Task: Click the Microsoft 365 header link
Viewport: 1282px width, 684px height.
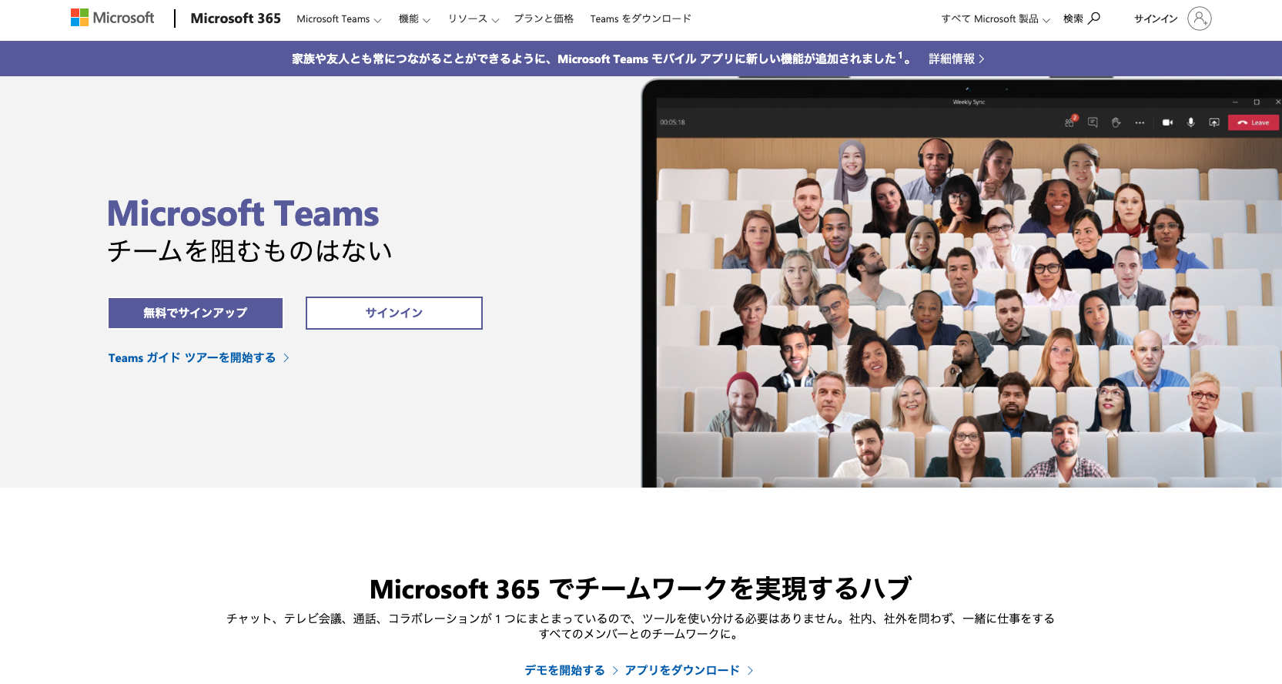Action: click(x=236, y=18)
